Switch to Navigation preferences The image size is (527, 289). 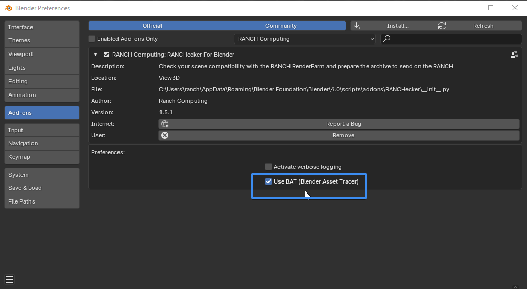click(42, 144)
